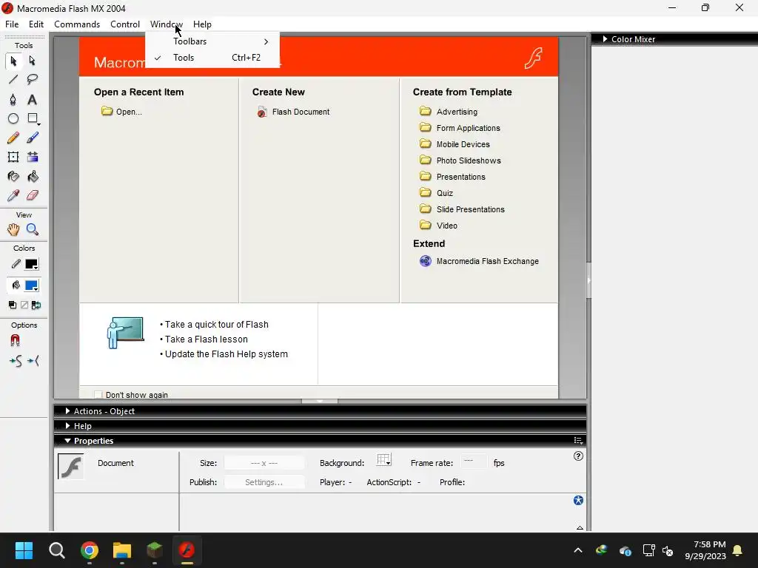
Task: Open the blue fill color swatch
Action: coord(31,285)
